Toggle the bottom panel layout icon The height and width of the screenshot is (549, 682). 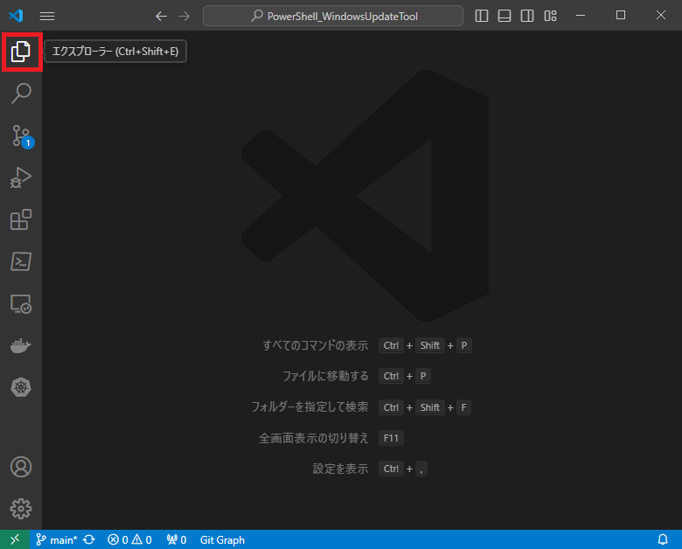coord(505,16)
